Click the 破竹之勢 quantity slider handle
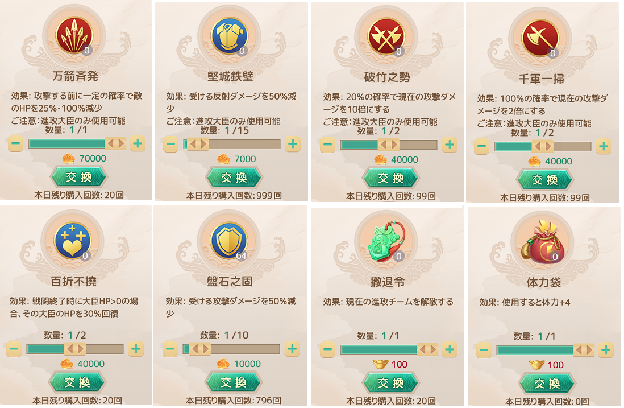The width and height of the screenshot is (624, 408). (x=388, y=144)
